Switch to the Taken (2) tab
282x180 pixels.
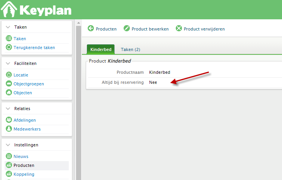click(131, 49)
